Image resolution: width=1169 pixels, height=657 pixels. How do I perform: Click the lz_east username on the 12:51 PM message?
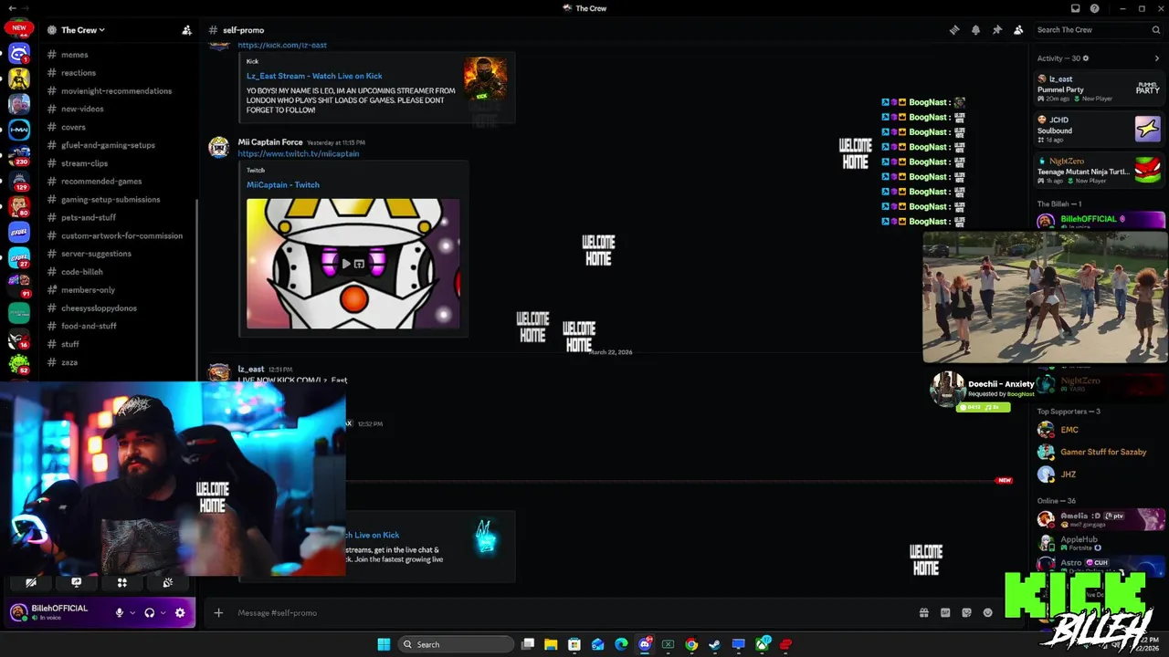[x=251, y=370]
